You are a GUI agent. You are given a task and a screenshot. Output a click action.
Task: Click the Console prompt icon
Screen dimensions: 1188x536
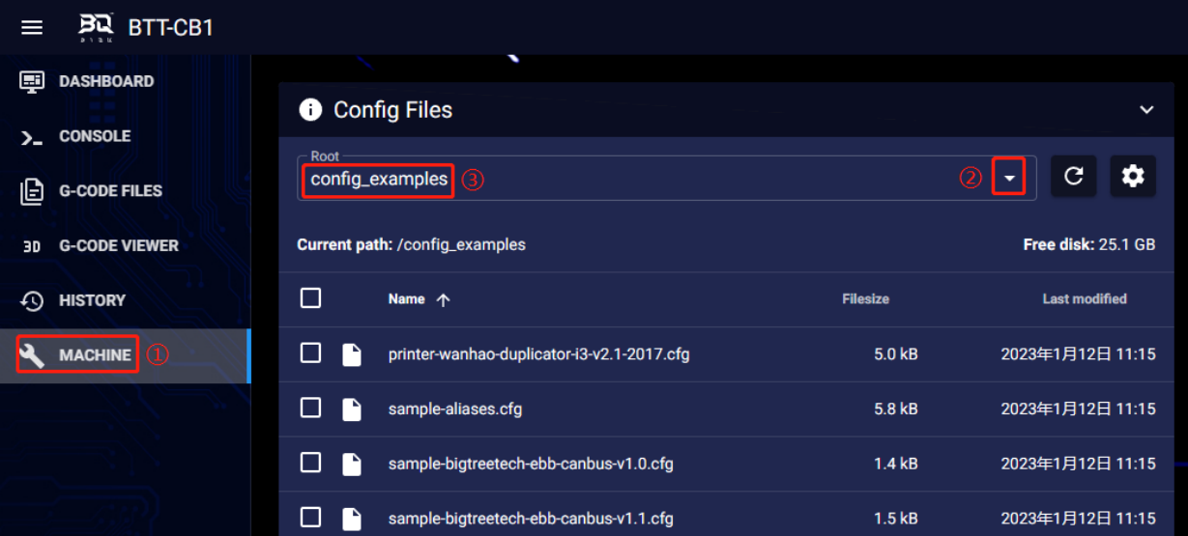pos(32,137)
